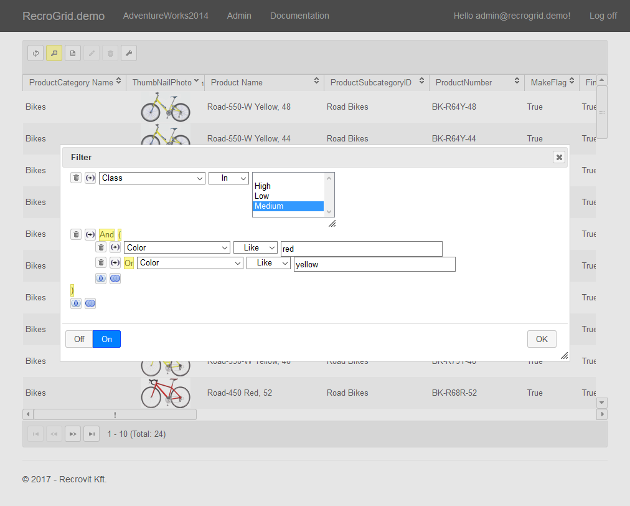Turn the filter On
Image resolution: width=630 pixels, height=506 pixels.
(x=106, y=339)
